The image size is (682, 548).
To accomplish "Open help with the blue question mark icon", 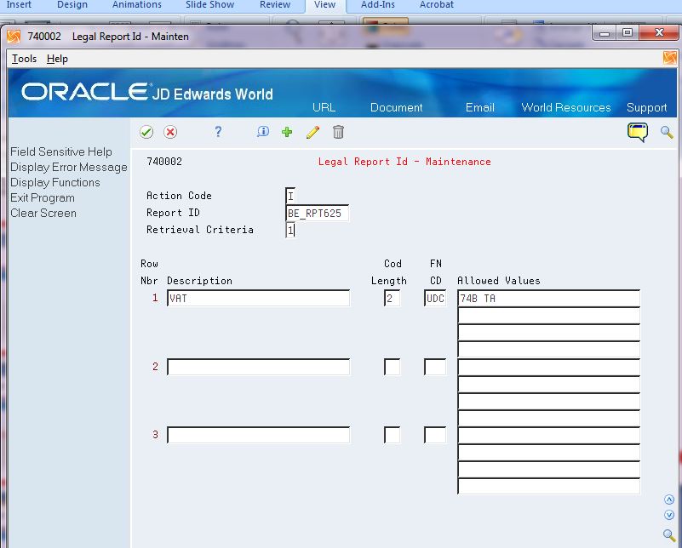I will 218,132.
